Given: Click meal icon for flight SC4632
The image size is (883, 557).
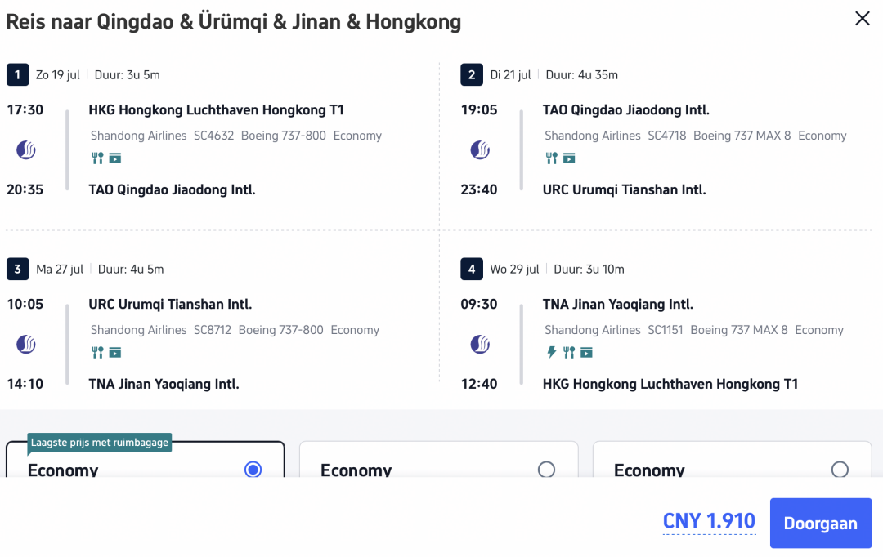Looking at the screenshot, I should click(97, 158).
